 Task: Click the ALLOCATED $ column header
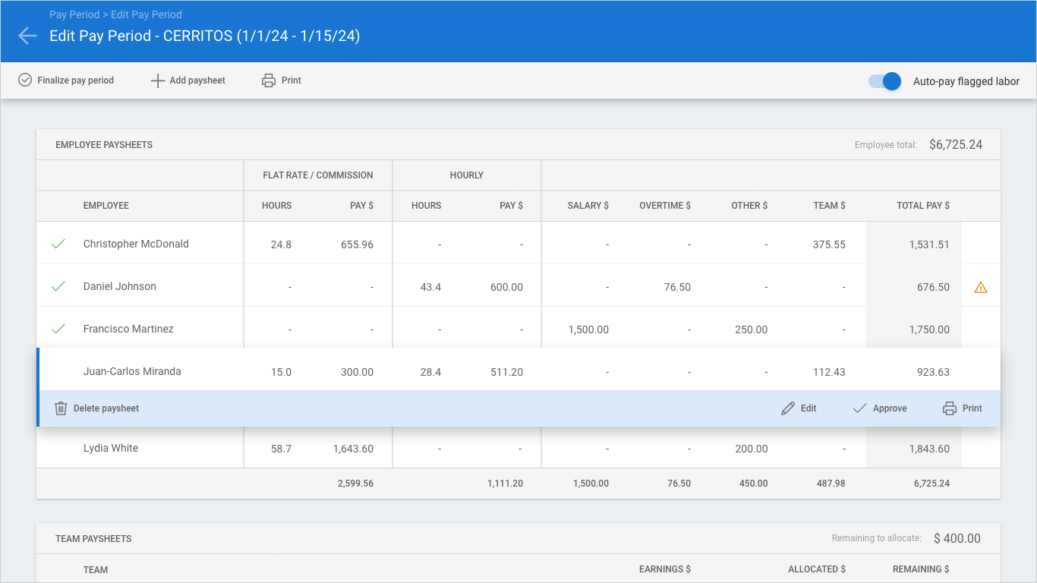817,569
